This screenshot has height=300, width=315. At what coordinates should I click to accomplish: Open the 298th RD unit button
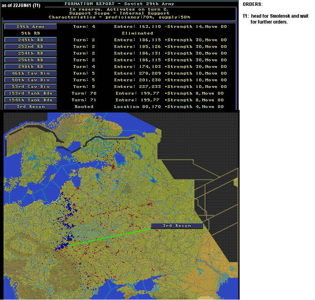(x=31, y=67)
